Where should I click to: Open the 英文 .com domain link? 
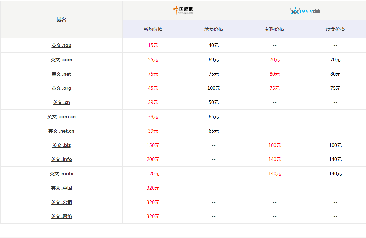point(61,60)
